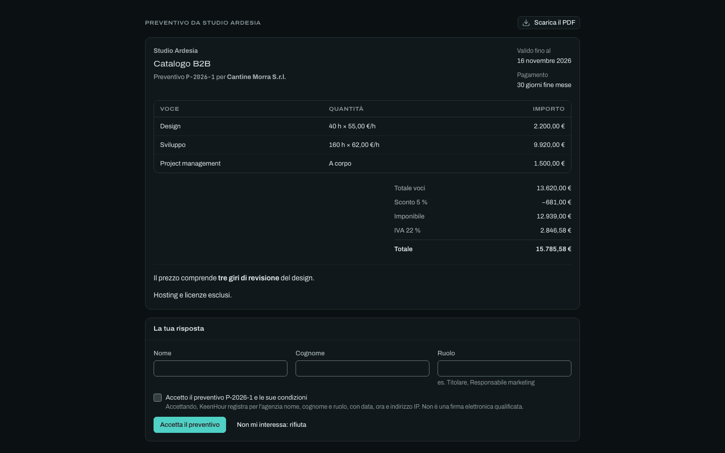Click the download icon beside Scarica il PDF
The width and height of the screenshot is (725, 453).
coord(526,23)
